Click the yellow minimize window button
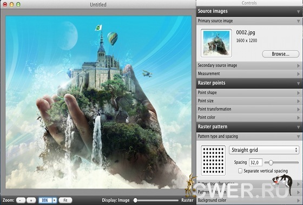Image resolution: width=303 pixels, height=205 pixels. pyautogui.click(x=11, y=4)
